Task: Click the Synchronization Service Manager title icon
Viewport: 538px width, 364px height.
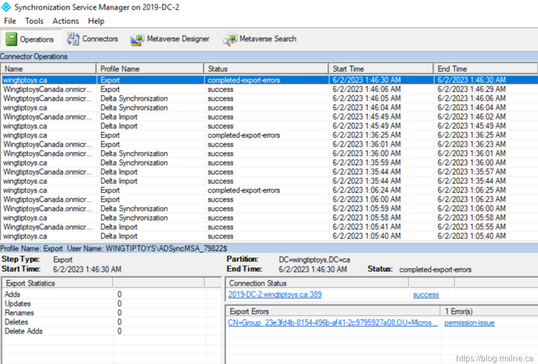Action: point(6,7)
